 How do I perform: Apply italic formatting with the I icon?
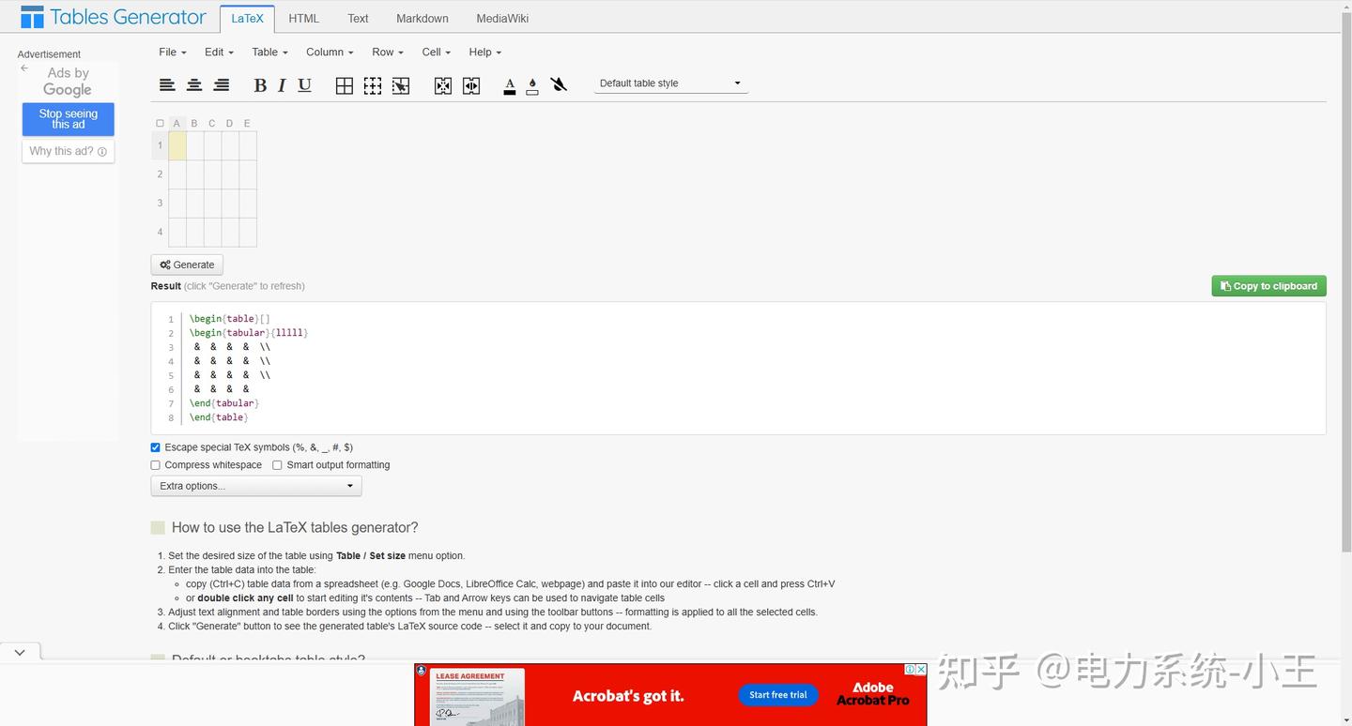tap(281, 84)
